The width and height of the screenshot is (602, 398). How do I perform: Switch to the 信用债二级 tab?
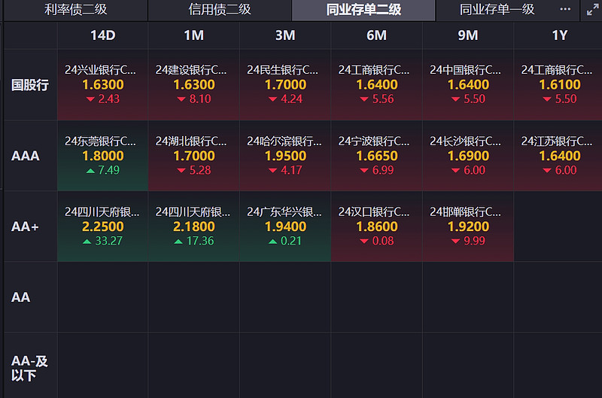(x=220, y=10)
